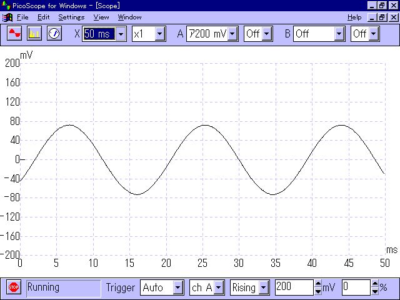The height and width of the screenshot is (300, 400).
Task: Expand the trigger channel ch A dropdown
Action: [x=219, y=287]
